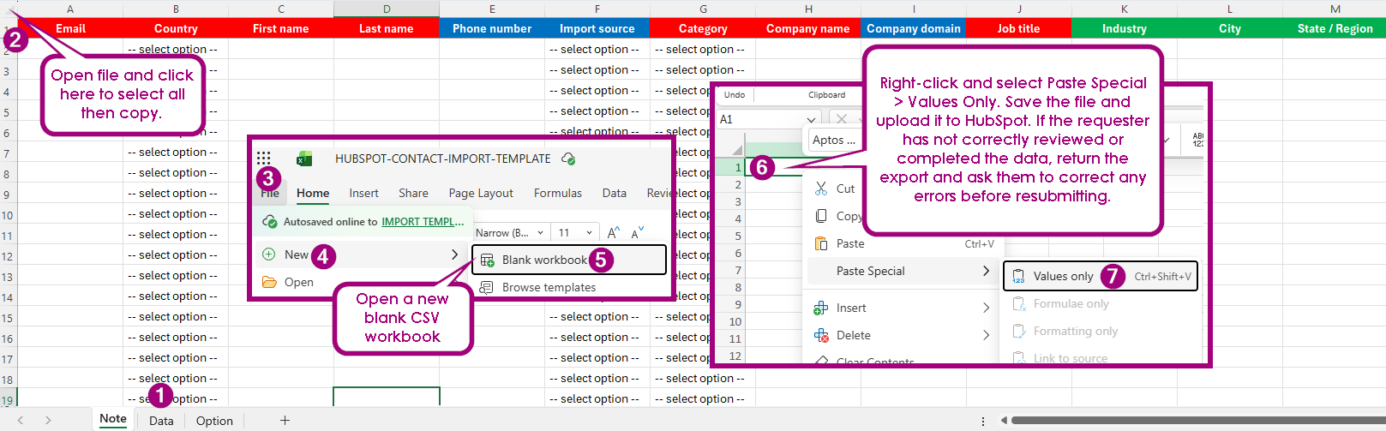Click the Last name header cell
This screenshot has width=1386, height=431.
[387, 28]
